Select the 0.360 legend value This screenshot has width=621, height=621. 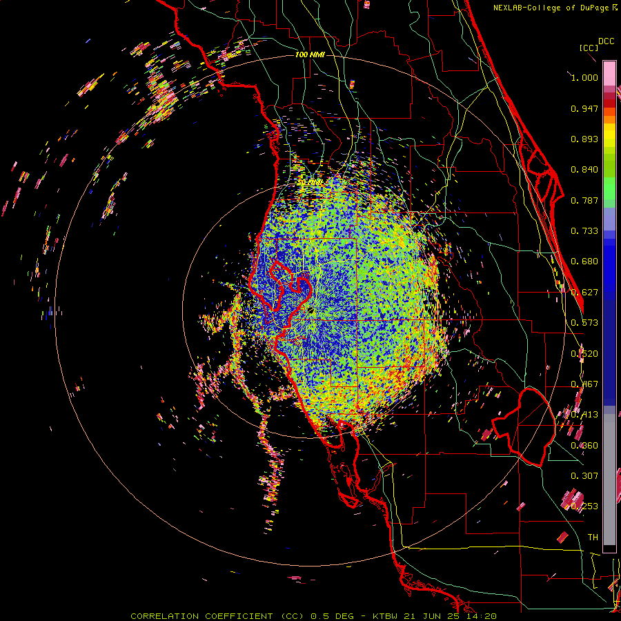(584, 446)
